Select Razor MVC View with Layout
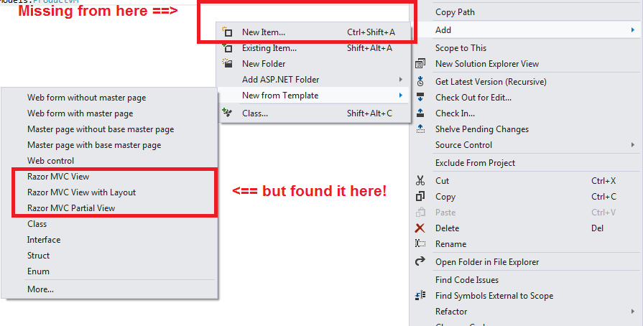Screen dimensions: 643x326 tap(82, 192)
